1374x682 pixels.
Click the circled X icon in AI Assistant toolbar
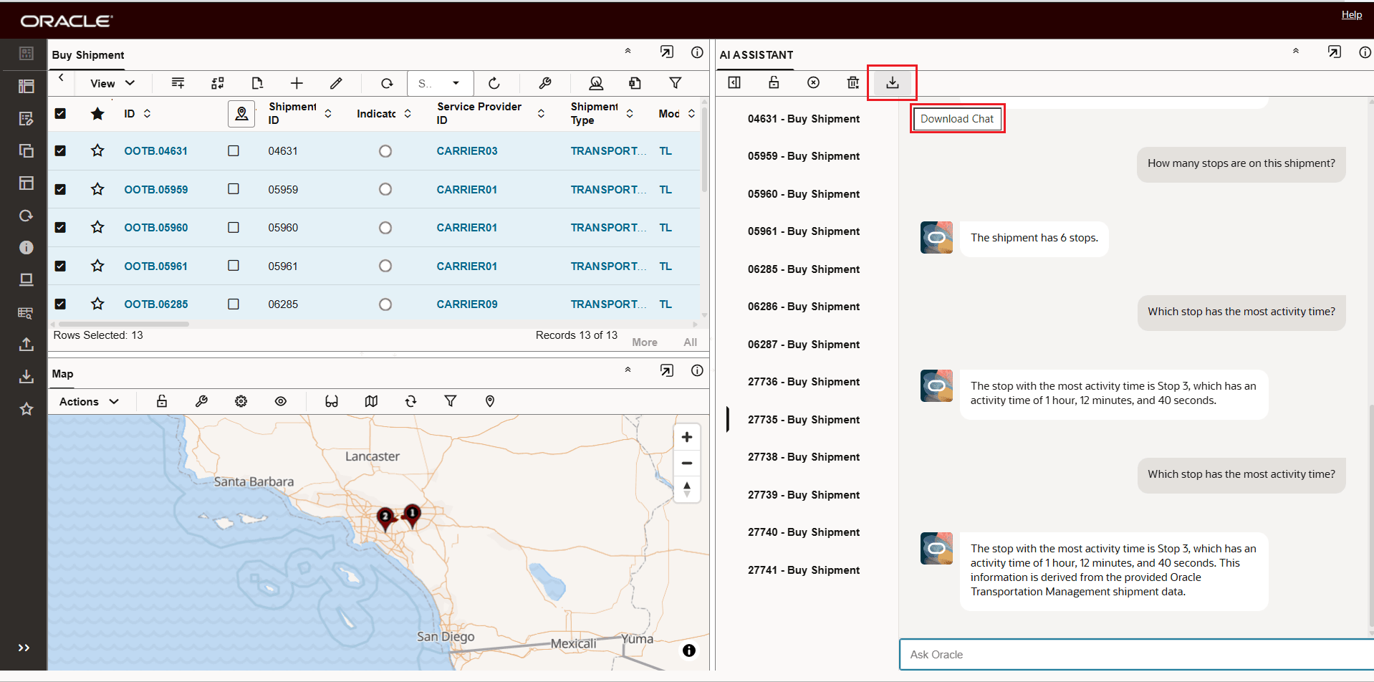[814, 82]
